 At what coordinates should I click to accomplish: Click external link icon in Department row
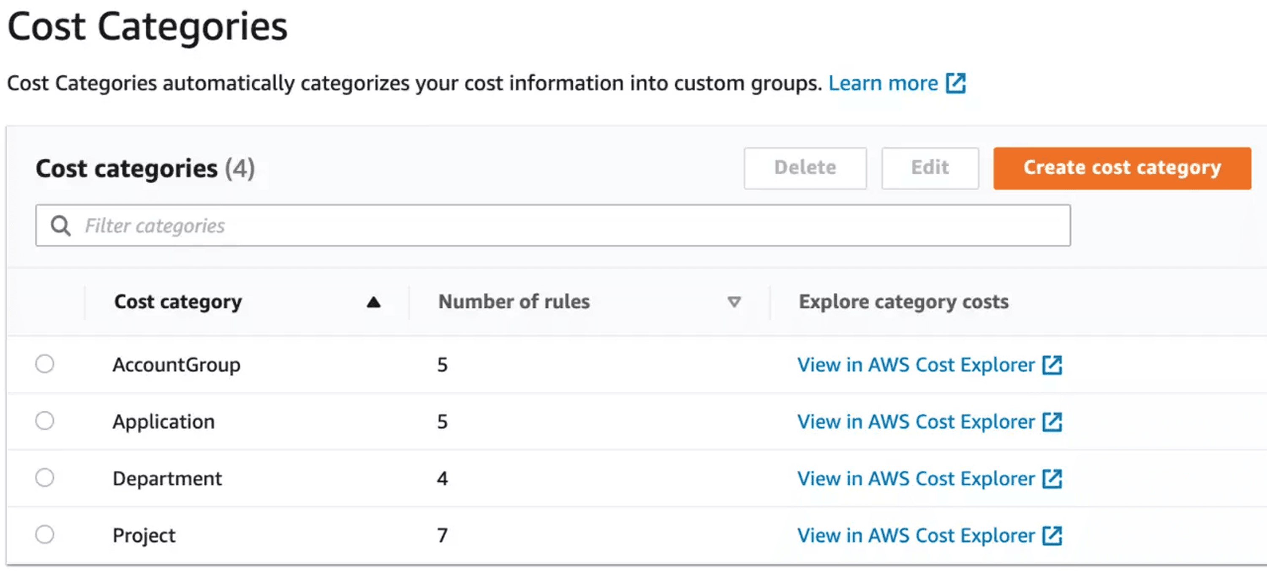coord(1052,479)
